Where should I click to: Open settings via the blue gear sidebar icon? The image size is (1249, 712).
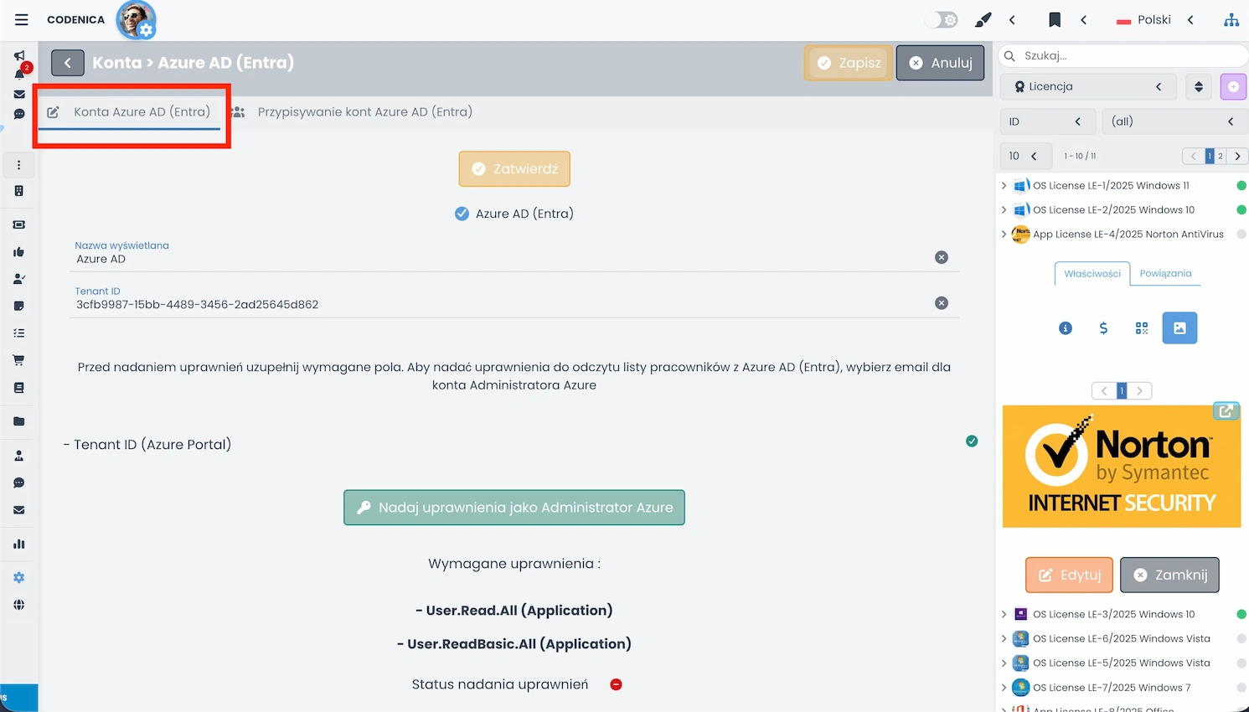[x=18, y=576]
